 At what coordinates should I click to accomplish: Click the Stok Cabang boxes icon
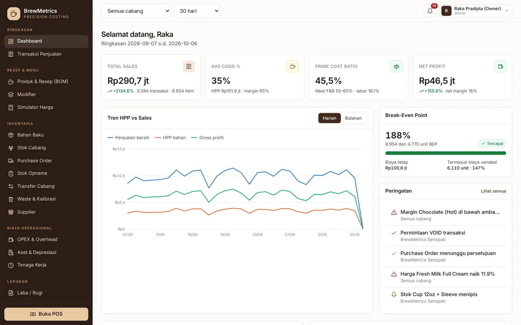[11, 148]
